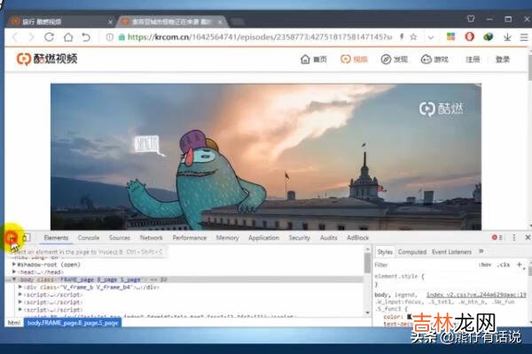Screen dimensions: 532x354
Task: Switch to the Console tab
Action: pyautogui.click(x=89, y=238)
